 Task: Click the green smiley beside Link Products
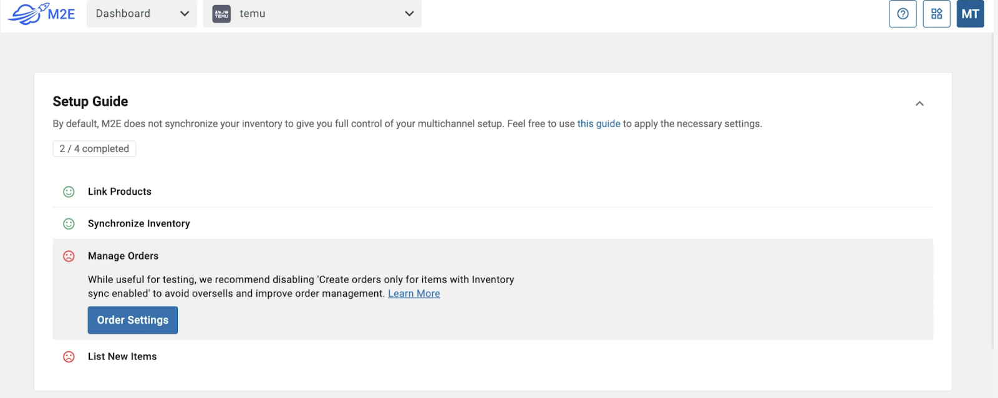(x=69, y=192)
